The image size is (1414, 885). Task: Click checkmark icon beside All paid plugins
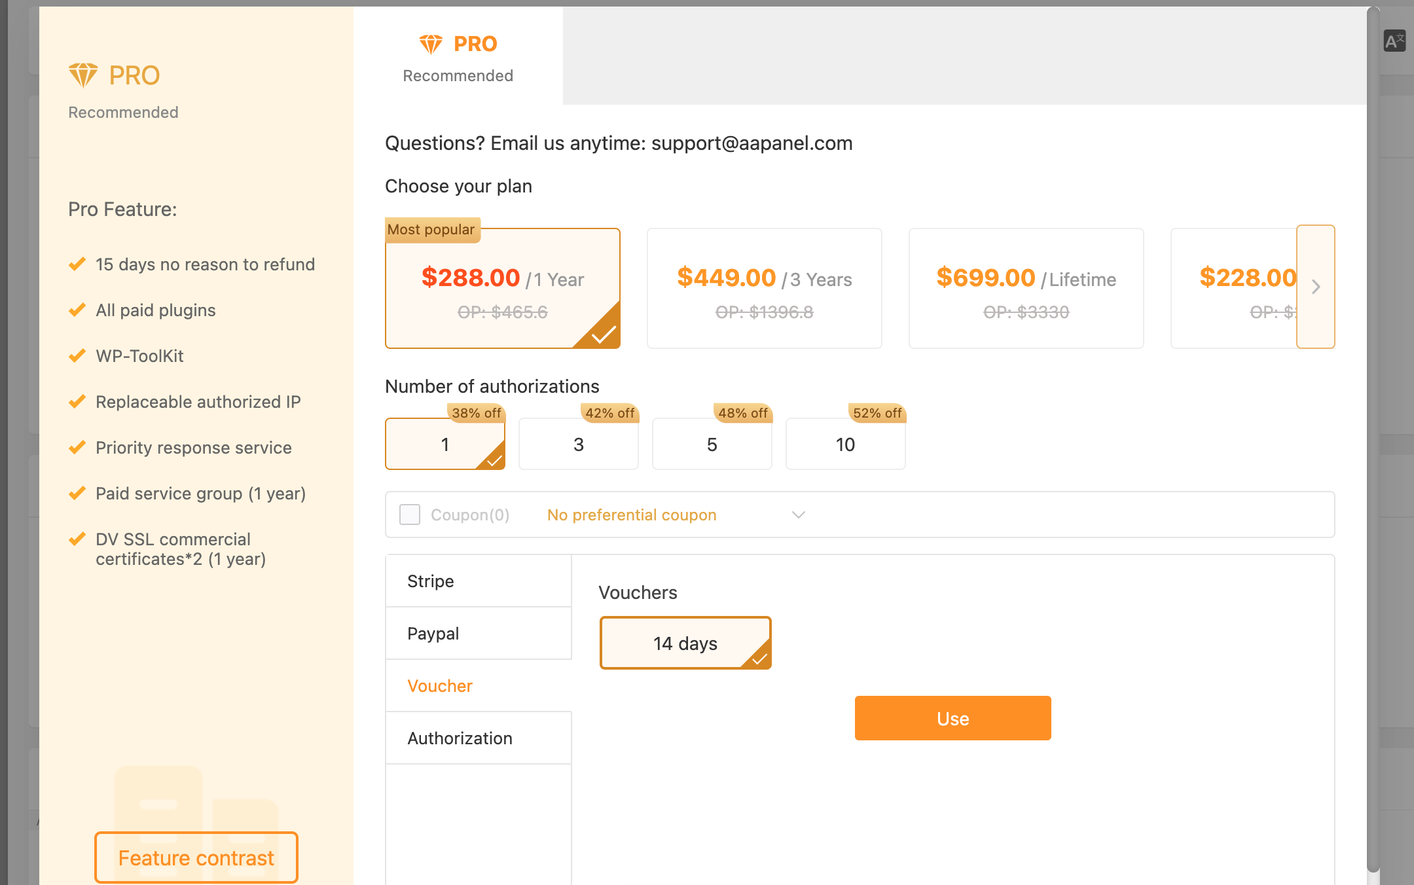77,310
